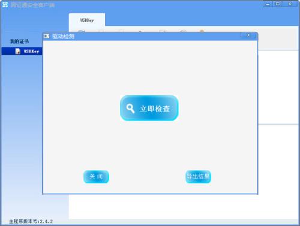
Task: Select USBKey item in the certificate sidebar
Action: (x=22, y=51)
